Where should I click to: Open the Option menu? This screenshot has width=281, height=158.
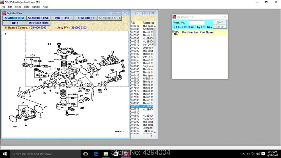click(x=36, y=7)
